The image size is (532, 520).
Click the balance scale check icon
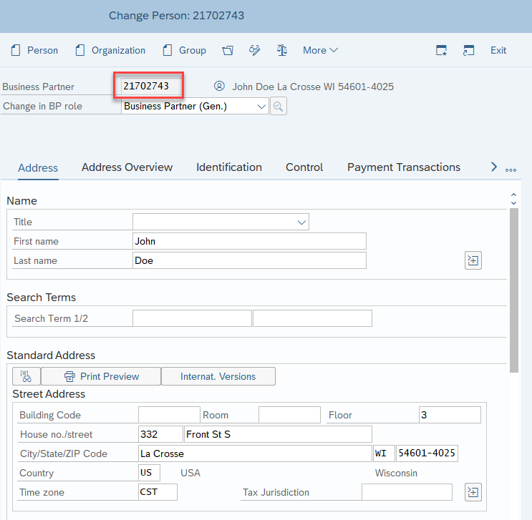coord(282,50)
